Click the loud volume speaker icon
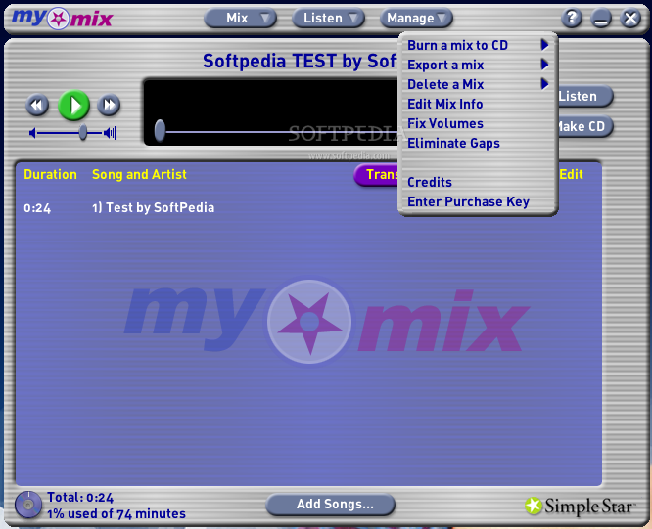 coord(110,133)
